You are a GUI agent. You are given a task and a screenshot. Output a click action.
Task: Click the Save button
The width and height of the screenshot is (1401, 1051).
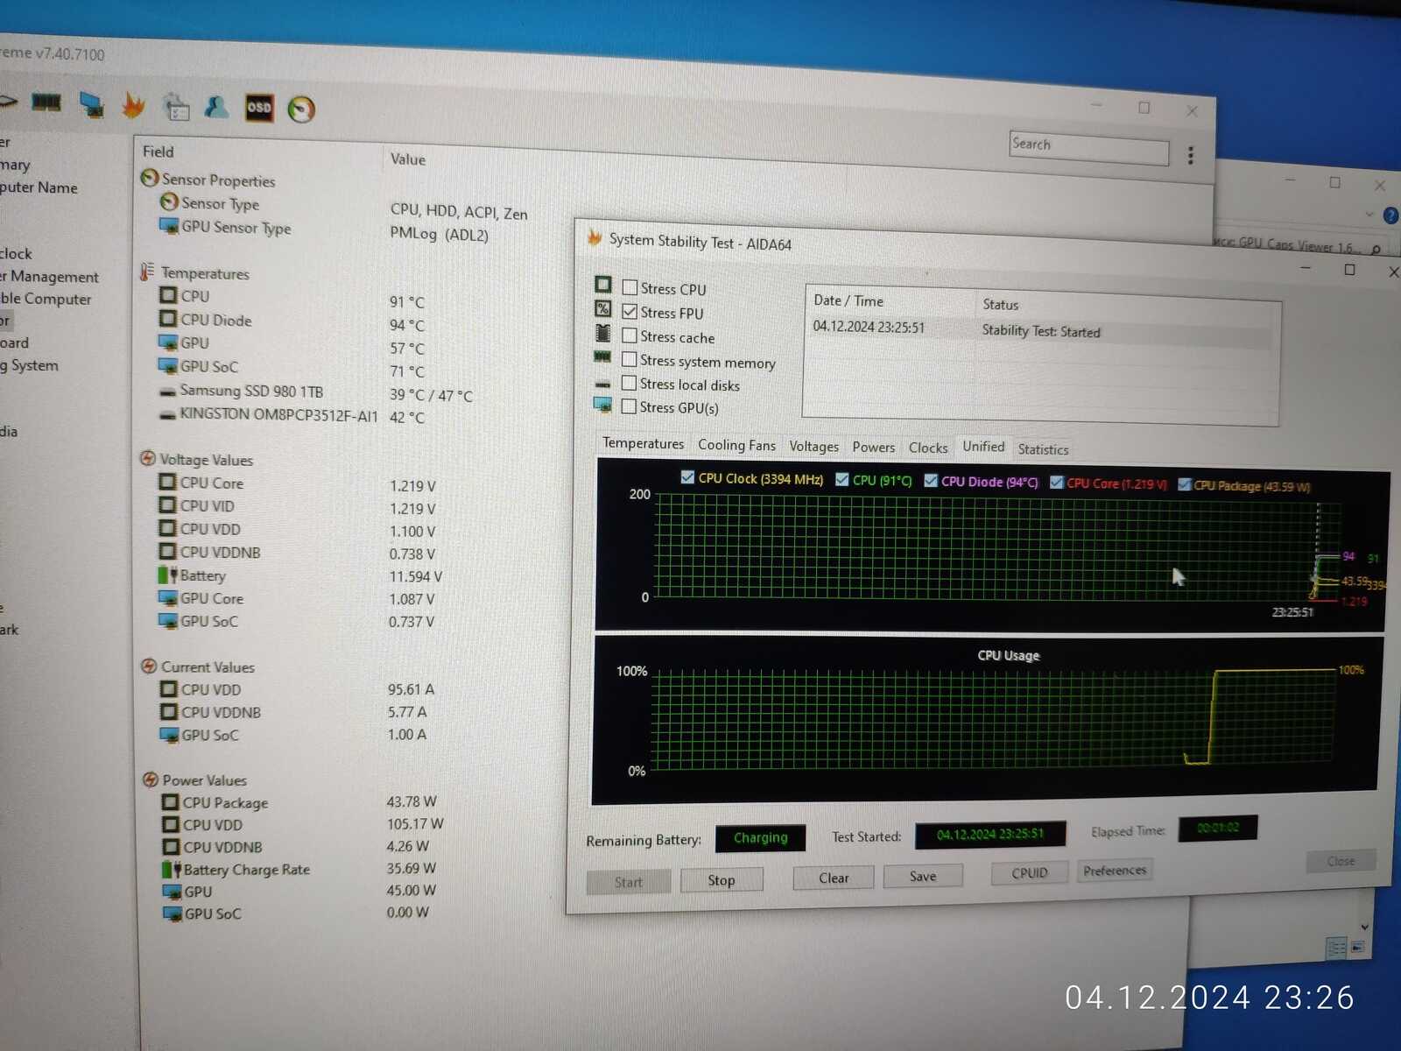pos(923,877)
